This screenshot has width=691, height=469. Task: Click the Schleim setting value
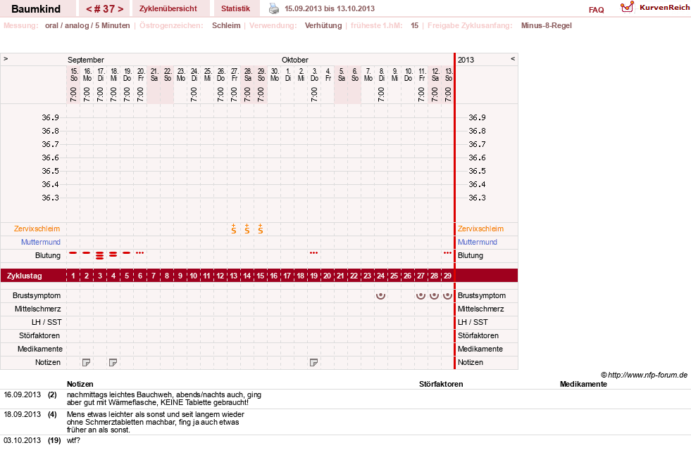[226, 25]
